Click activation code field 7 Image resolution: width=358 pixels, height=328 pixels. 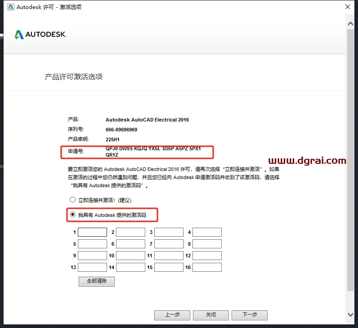[169, 244]
